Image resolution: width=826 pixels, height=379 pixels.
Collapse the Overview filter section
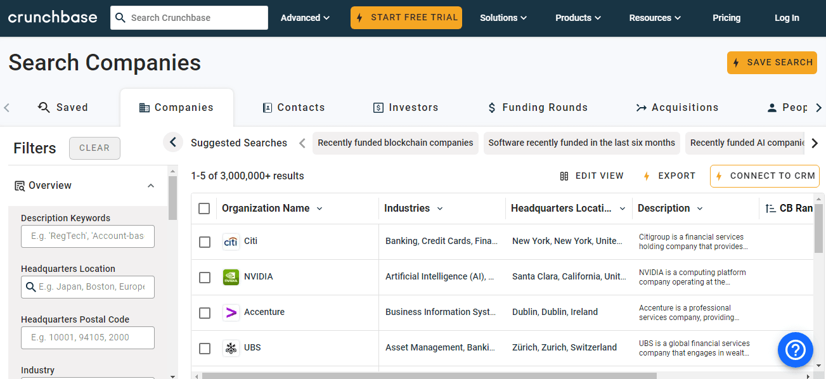[x=151, y=186]
